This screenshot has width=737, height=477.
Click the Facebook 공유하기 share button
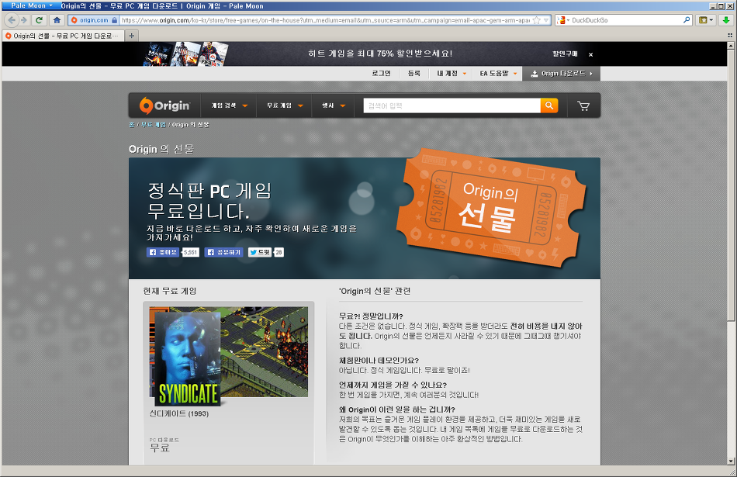point(223,252)
